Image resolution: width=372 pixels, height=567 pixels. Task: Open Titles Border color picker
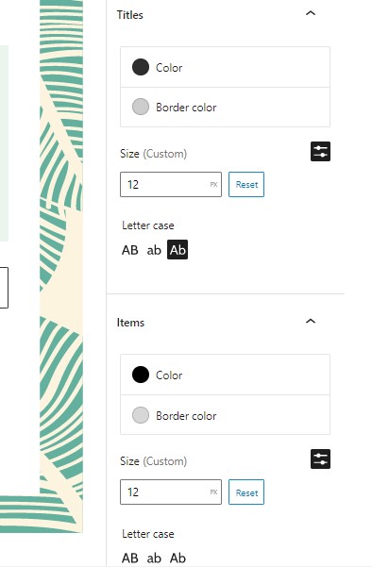(x=225, y=107)
